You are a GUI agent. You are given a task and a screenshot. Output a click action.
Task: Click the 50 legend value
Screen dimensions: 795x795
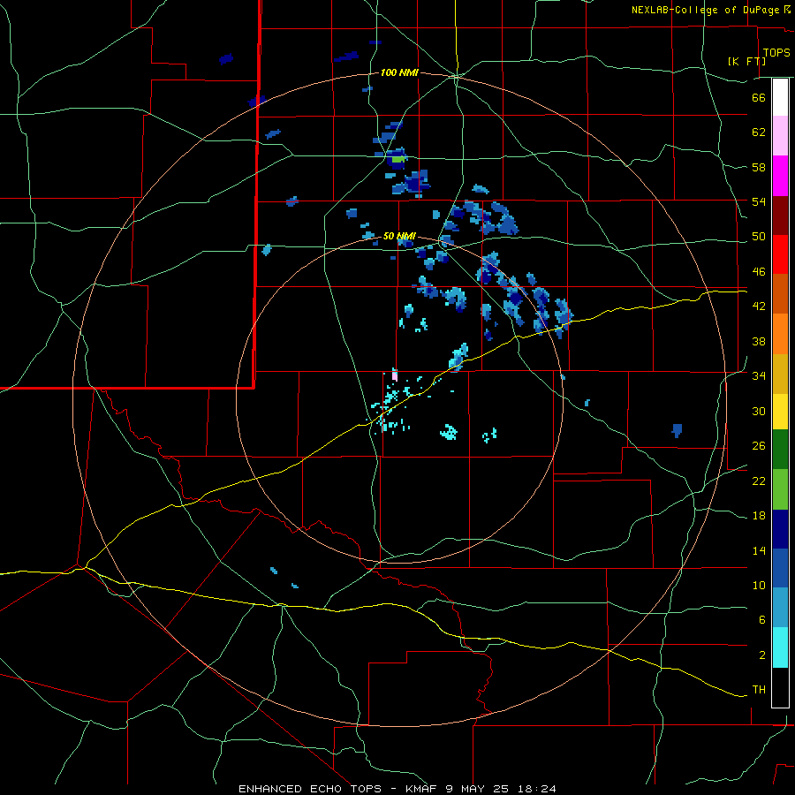(x=759, y=237)
